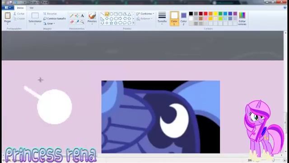
Task: Choose the Diamond shape
Action: tap(107, 19)
